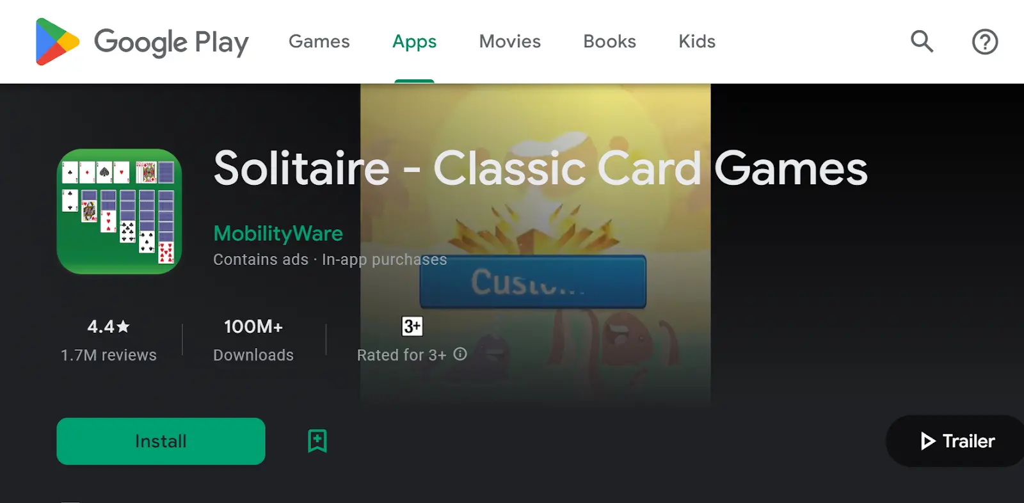Click the Rated for 3+ label
The image size is (1024, 503).
(401, 355)
